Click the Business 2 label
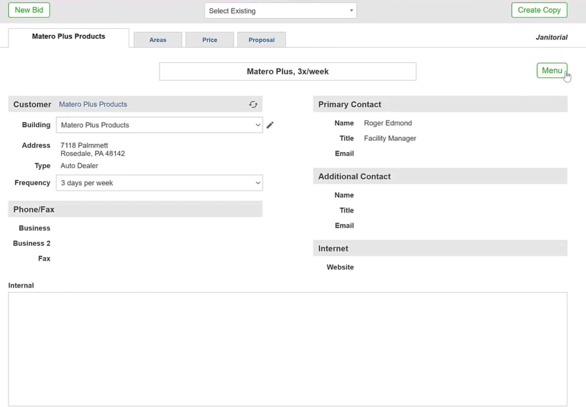This screenshot has height=407, width=586. [x=31, y=243]
